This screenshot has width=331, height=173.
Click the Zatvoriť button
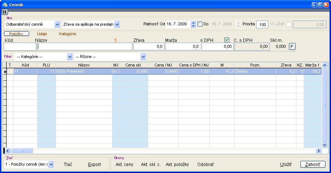point(313,164)
